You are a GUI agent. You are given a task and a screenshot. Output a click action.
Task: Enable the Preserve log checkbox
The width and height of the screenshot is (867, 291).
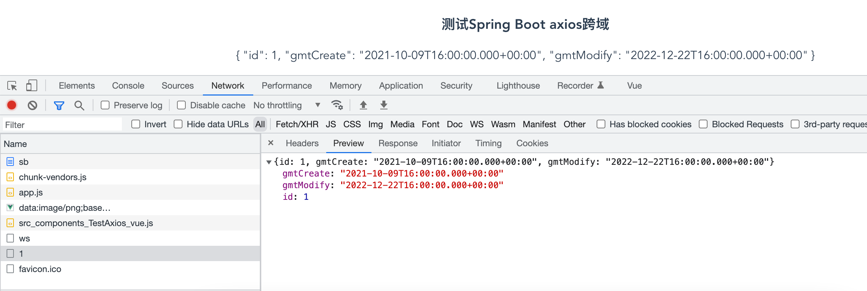click(105, 105)
